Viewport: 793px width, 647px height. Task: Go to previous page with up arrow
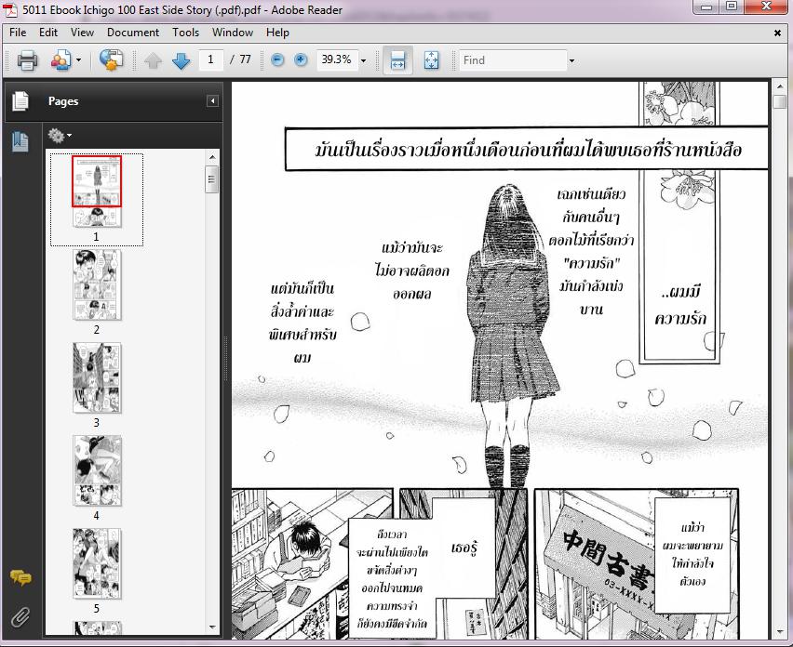pos(153,60)
